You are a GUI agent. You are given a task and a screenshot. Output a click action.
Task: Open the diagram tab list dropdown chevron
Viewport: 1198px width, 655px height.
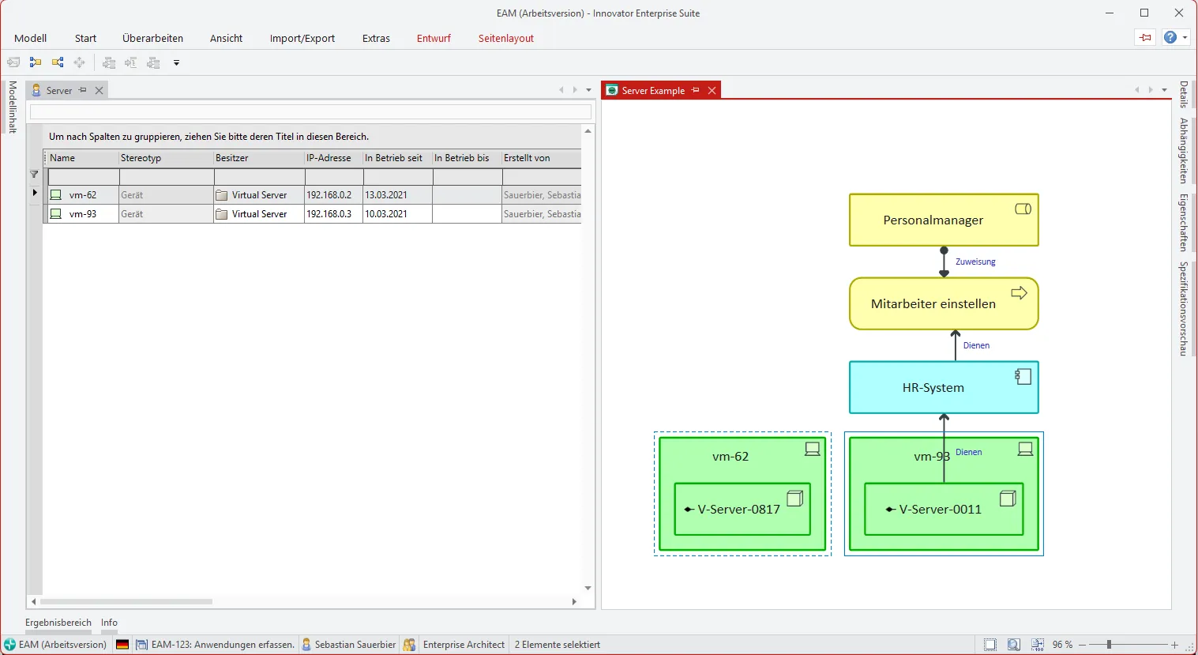point(1164,90)
